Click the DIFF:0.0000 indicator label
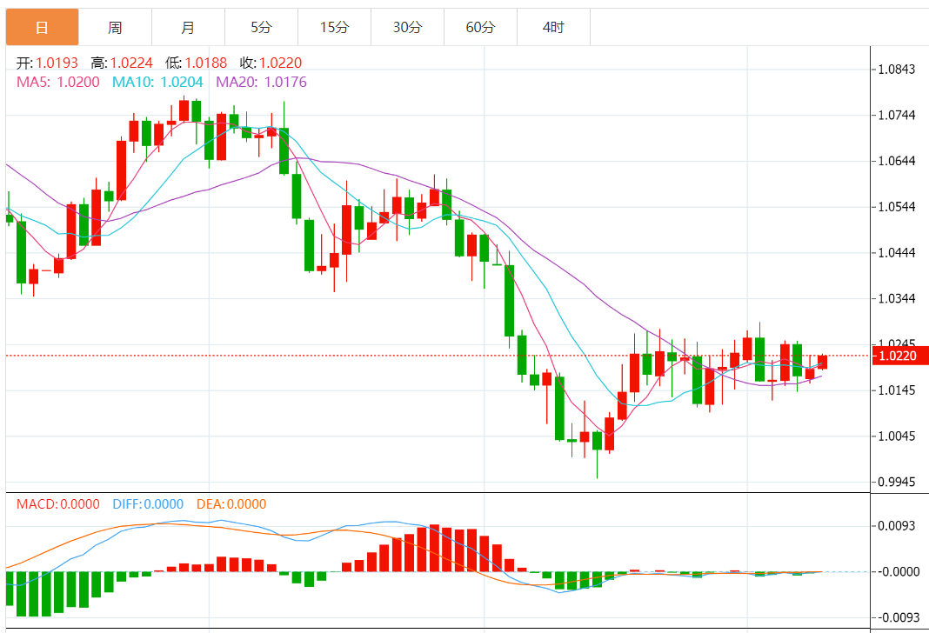The height and width of the screenshot is (633, 929). coord(148,504)
